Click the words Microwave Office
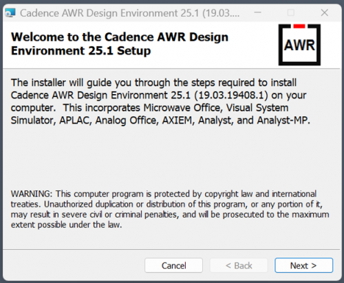The width and height of the screenshot is (344, 283). pyautogui.click(x=182, y=108)
